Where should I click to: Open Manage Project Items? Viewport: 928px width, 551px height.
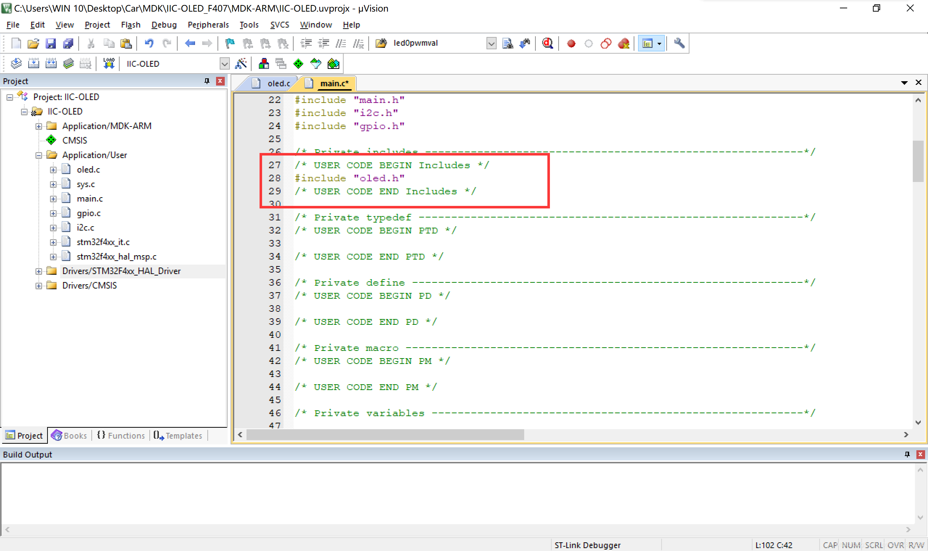(x=264, y=63)
